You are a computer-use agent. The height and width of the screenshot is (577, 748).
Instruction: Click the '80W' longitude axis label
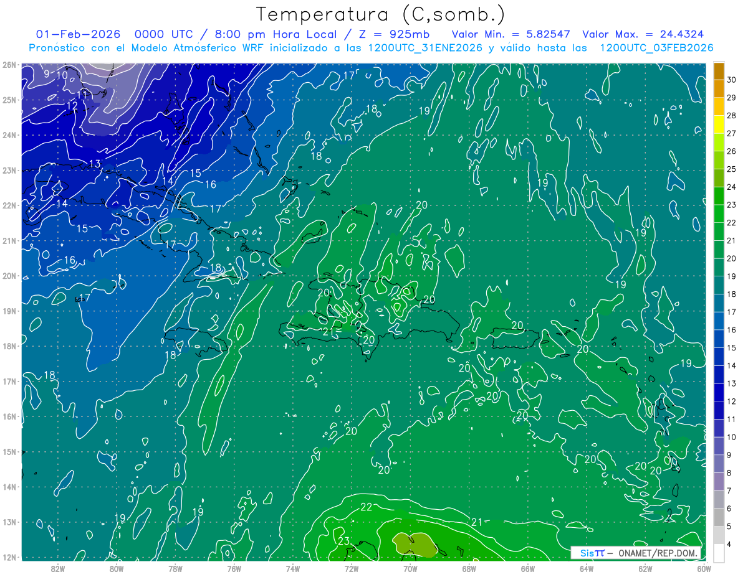(117, 568)
